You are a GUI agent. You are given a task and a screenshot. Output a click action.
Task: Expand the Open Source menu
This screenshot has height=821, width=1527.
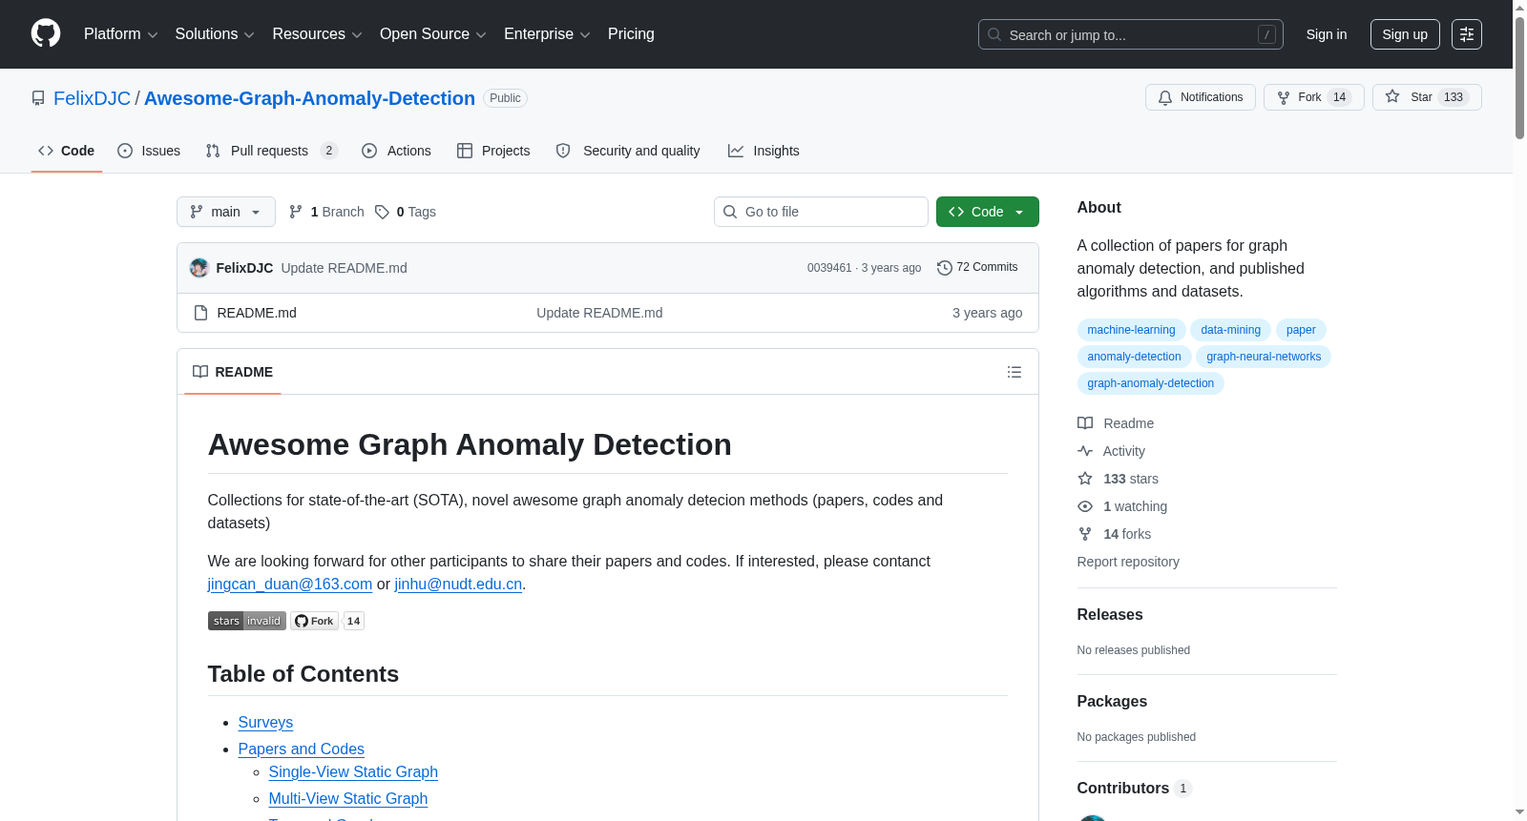[x=433, y=34]
